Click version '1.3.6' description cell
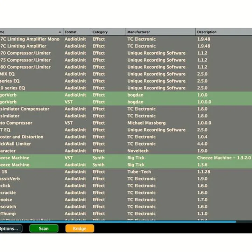Image resolution: width=252 pixels, height=252 pixels. click(202, 165)
